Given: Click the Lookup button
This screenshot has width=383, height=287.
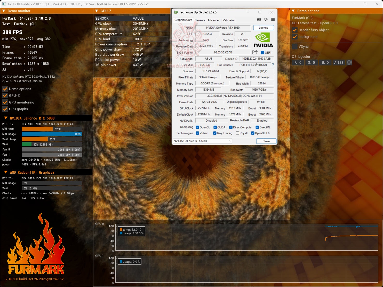Looking at the screenshot, I should click(264, 28).
